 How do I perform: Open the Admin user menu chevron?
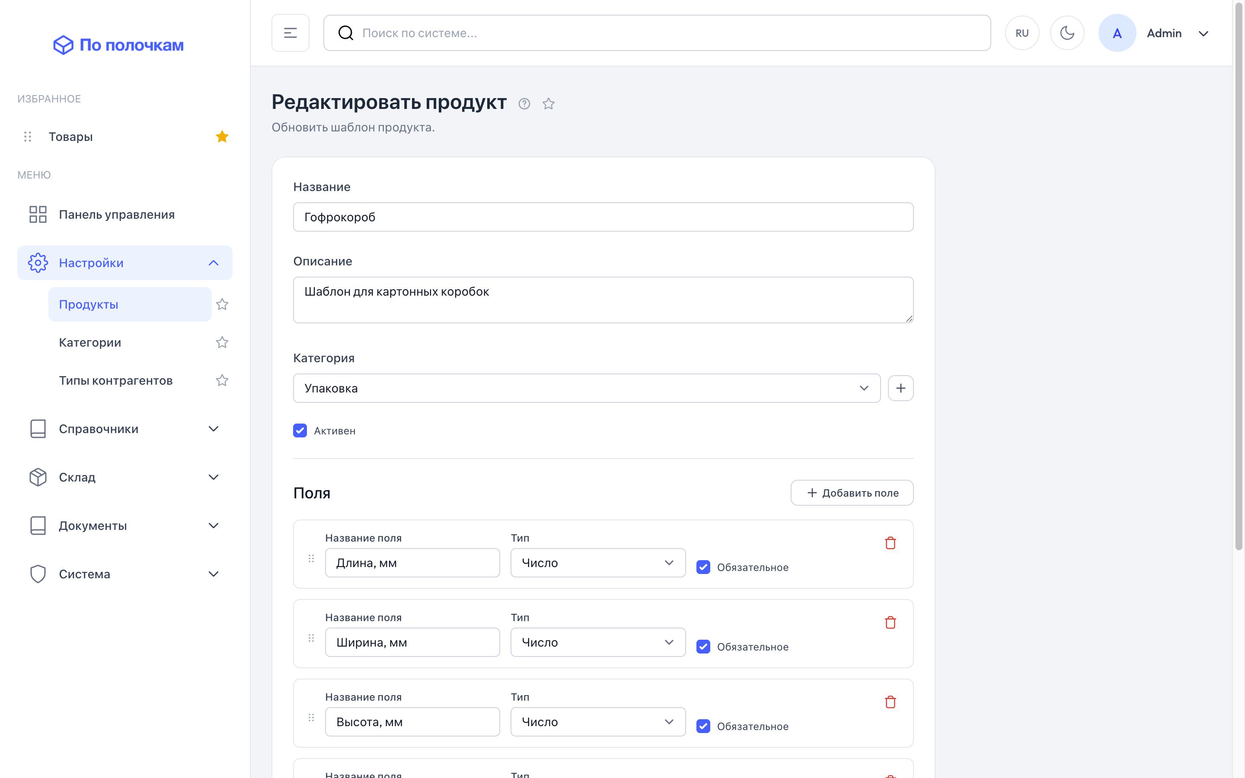[1203, 33]
